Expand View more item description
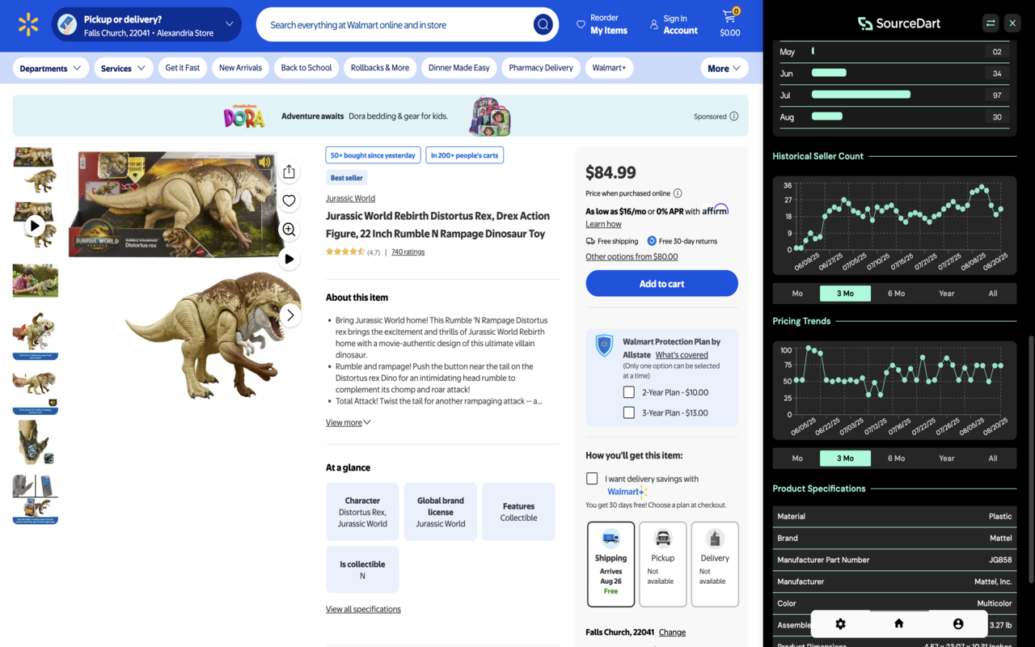Viewport: 1035px width, 647px height. pos(349,422)
